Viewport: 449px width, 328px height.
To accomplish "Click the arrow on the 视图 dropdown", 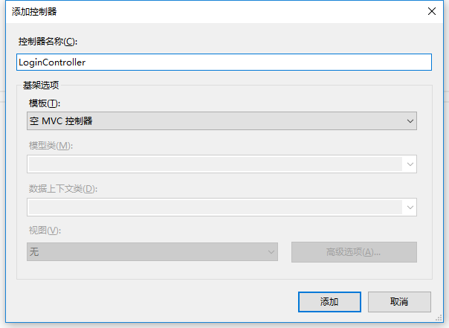I will (x=271, y=252).
